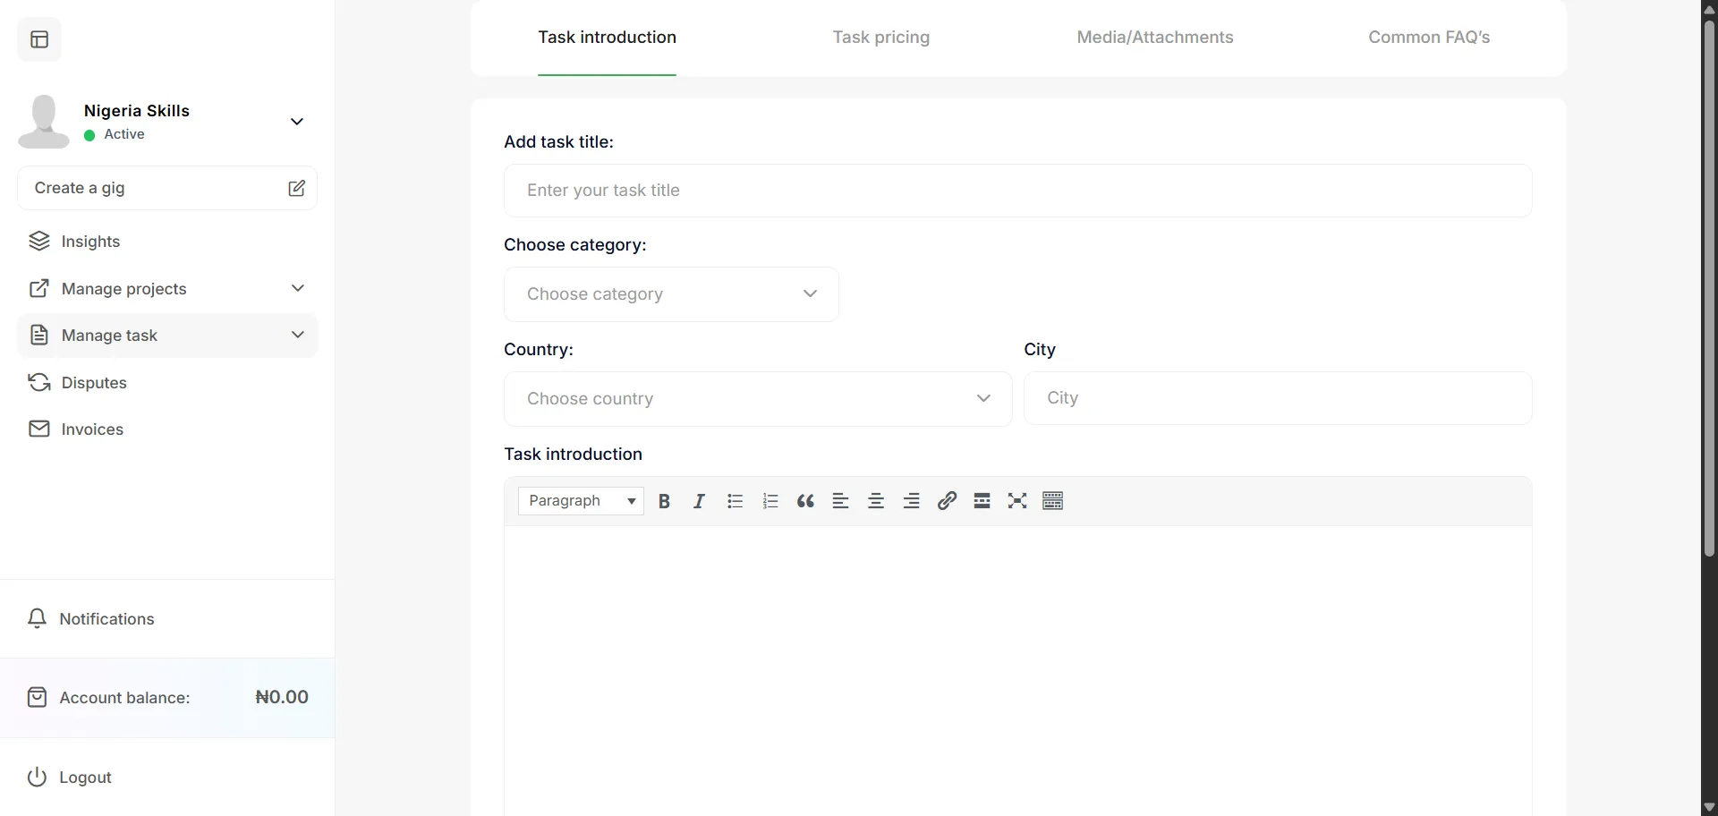
Task: Click the Logout link
Action: 85,778
